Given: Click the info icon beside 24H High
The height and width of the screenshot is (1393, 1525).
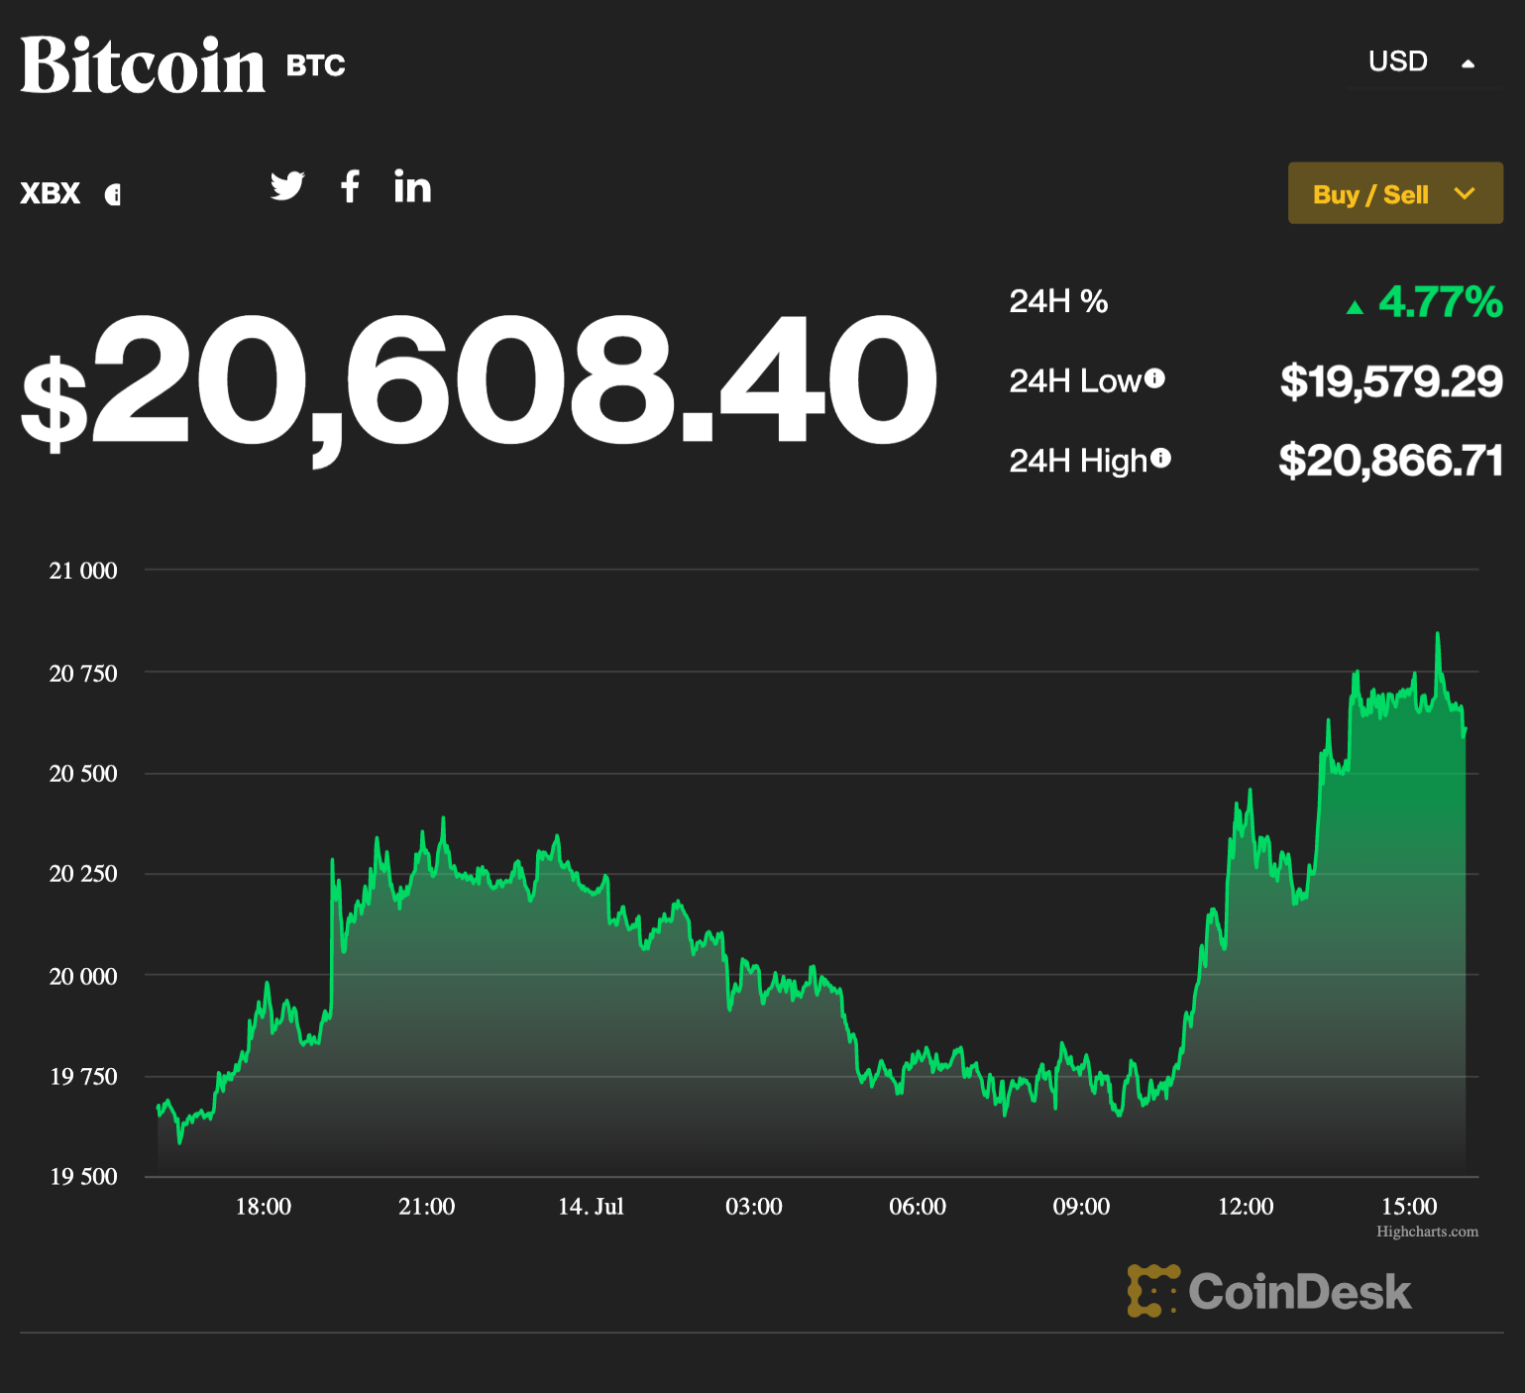Looking at the screenshot, I should [x=1159, y=458].
